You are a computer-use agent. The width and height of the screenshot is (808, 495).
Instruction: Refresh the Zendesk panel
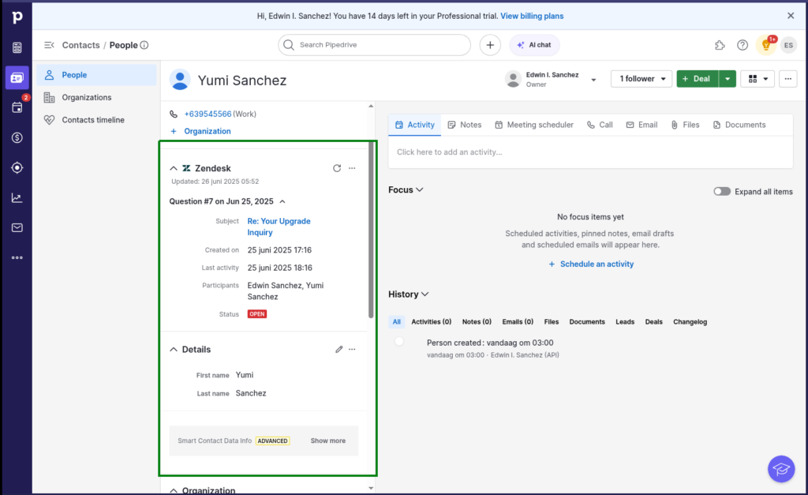click(337, 168)
